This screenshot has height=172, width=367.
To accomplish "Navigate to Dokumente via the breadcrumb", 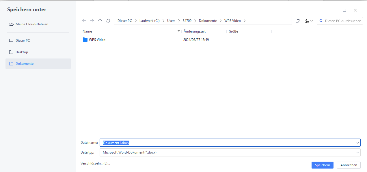I will (x=208, y=20).
